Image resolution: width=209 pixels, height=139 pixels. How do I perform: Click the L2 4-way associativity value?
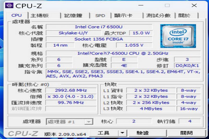point(189,103)
